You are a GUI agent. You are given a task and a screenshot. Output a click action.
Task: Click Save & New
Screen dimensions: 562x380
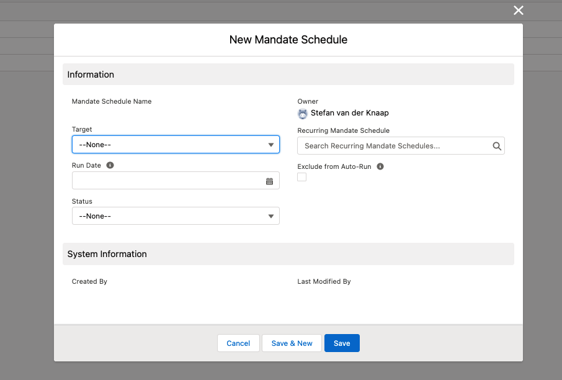(292, 343)
